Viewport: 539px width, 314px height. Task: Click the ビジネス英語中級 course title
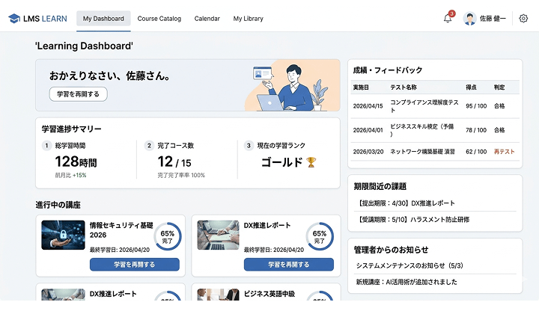[x=269, y=294]
